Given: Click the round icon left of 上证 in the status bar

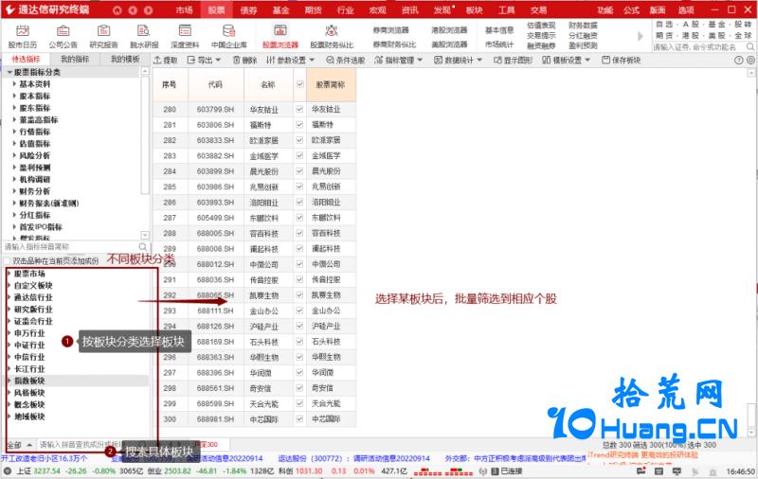Looking at the screenshot, I should [8, 470].
